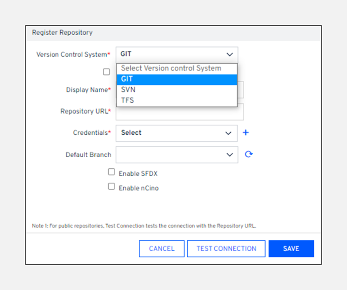Choose the highlighted GIT option in the list
The image size is (347, 290).
[x=177, y=79]
